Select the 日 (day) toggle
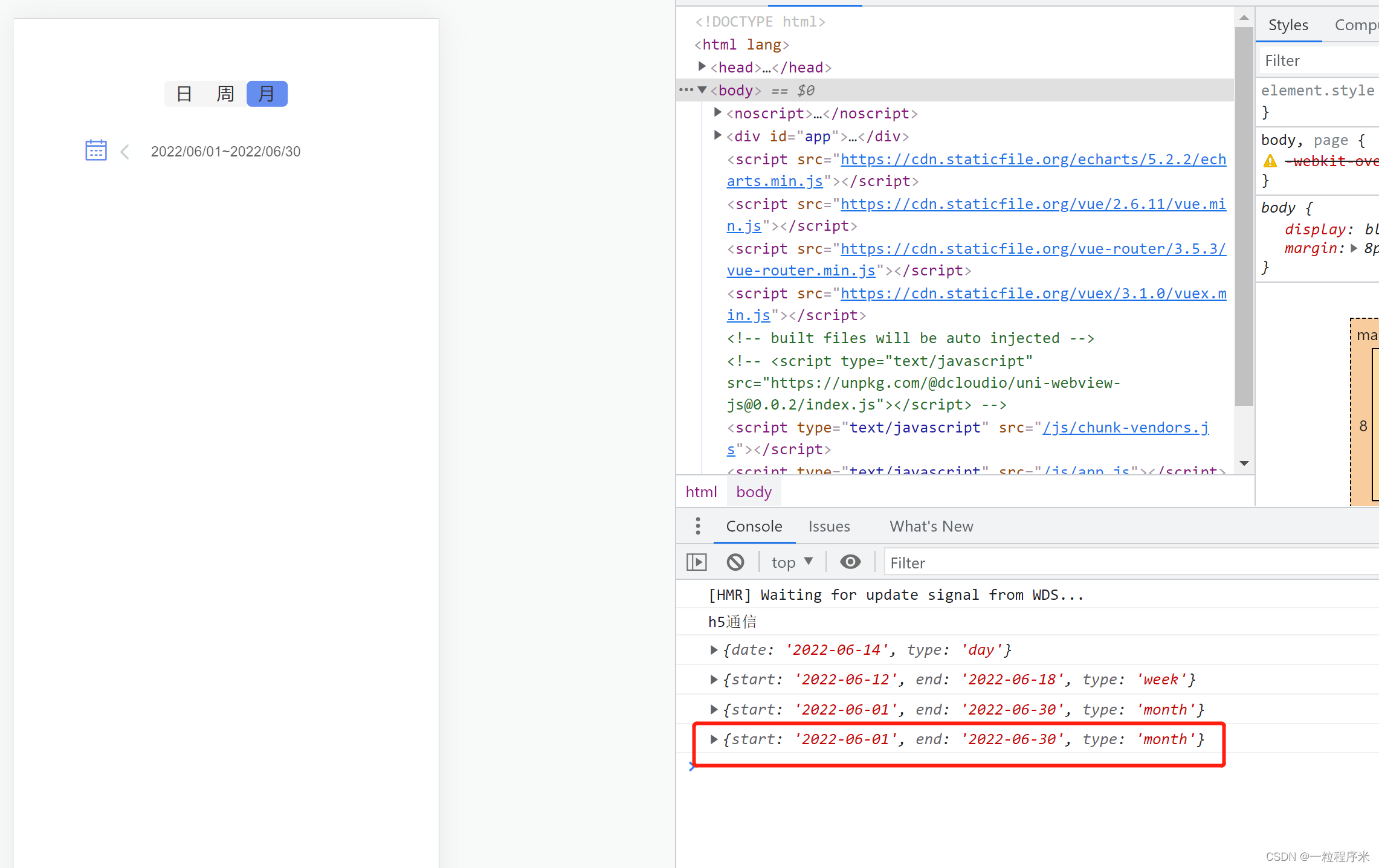 [x=184, y=94]
